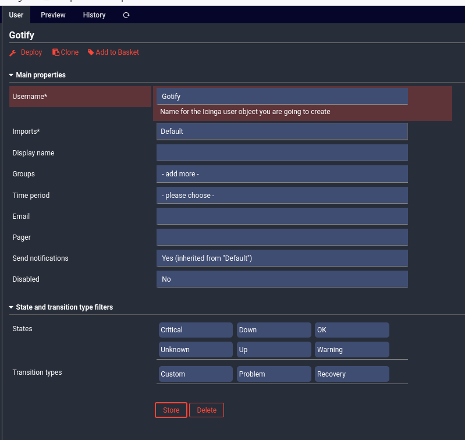Open the Send notifications dropdown
465x440 pixels.
point(282,258)
